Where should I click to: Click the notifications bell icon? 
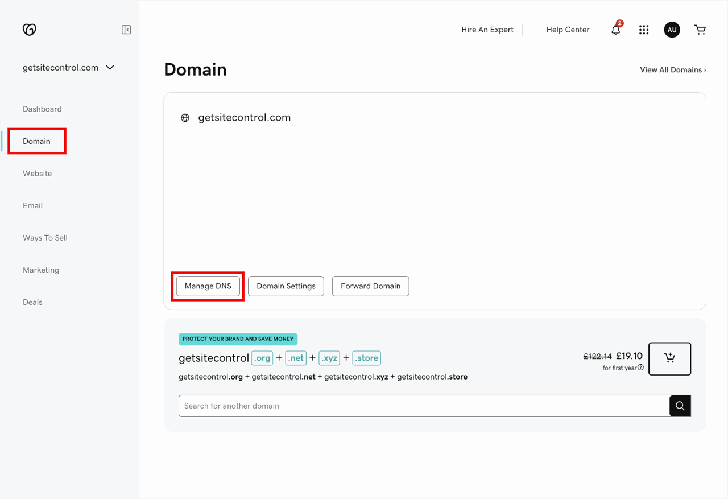[615, 30]
